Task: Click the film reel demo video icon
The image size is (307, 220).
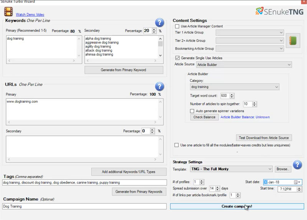Action: pyautogui.click(x=8, y=12)
